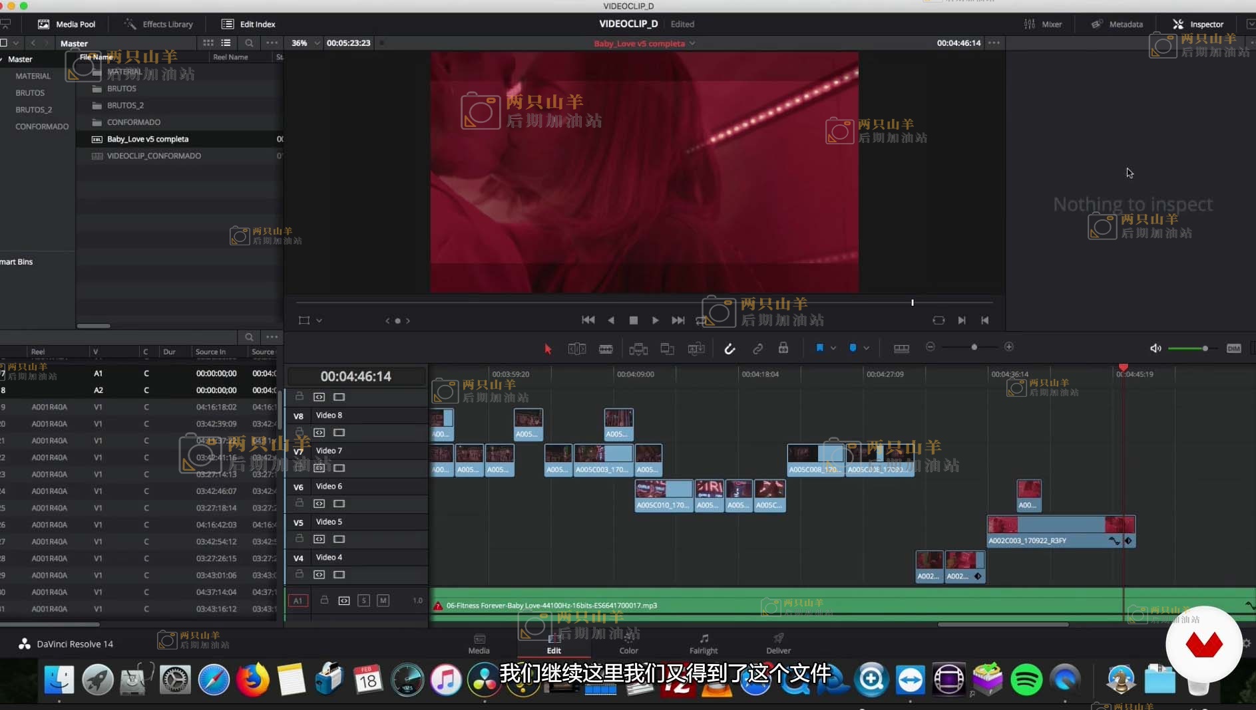Open the Inspector panel
This screenshot has width=1256, height=710.
point(1197,24)
